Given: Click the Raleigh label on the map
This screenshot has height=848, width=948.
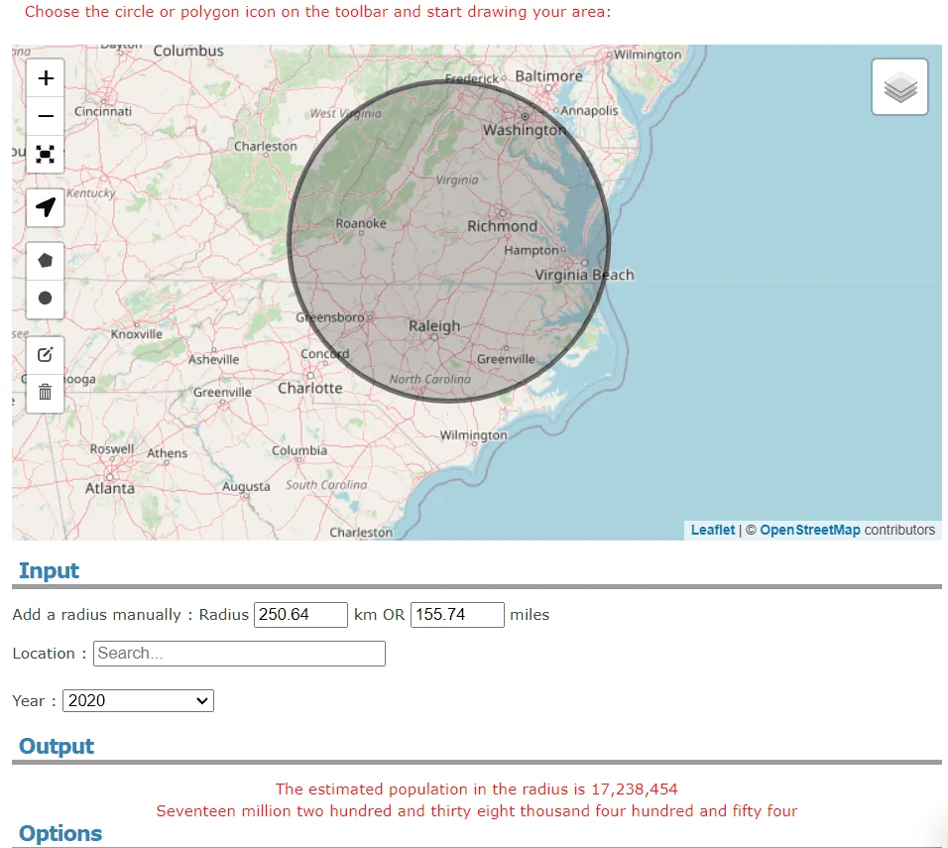Looking at the screenshot, I should [x=434, y=326].
